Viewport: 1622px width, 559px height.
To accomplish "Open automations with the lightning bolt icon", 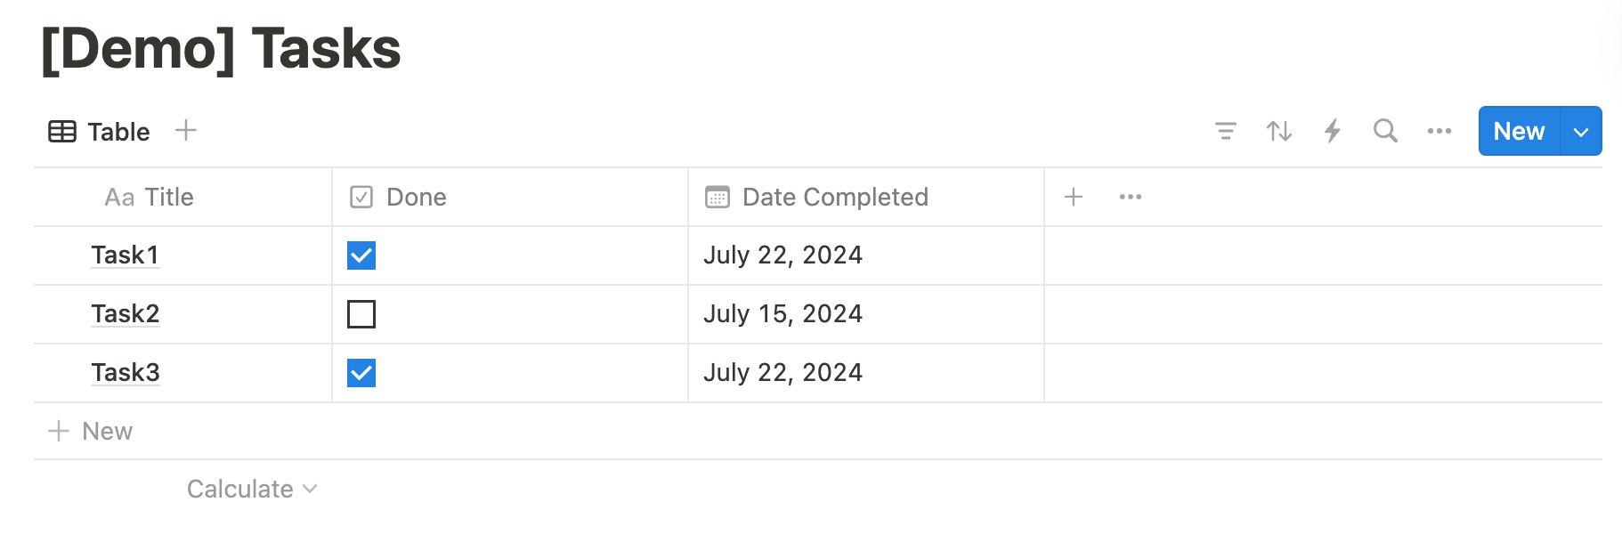I will coord(1333,132).
